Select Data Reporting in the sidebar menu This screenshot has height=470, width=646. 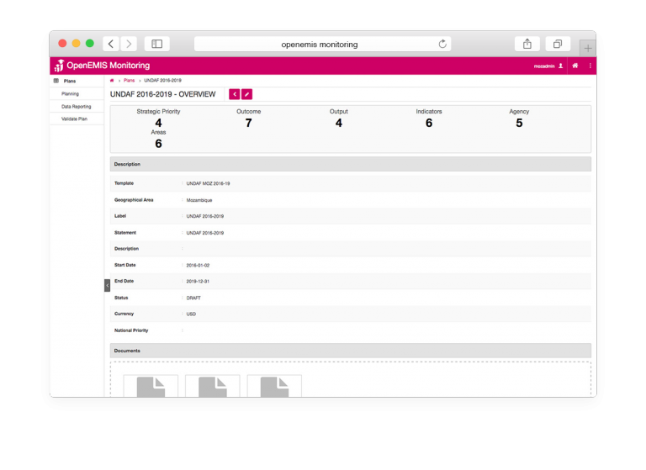[x=76, y=107]
